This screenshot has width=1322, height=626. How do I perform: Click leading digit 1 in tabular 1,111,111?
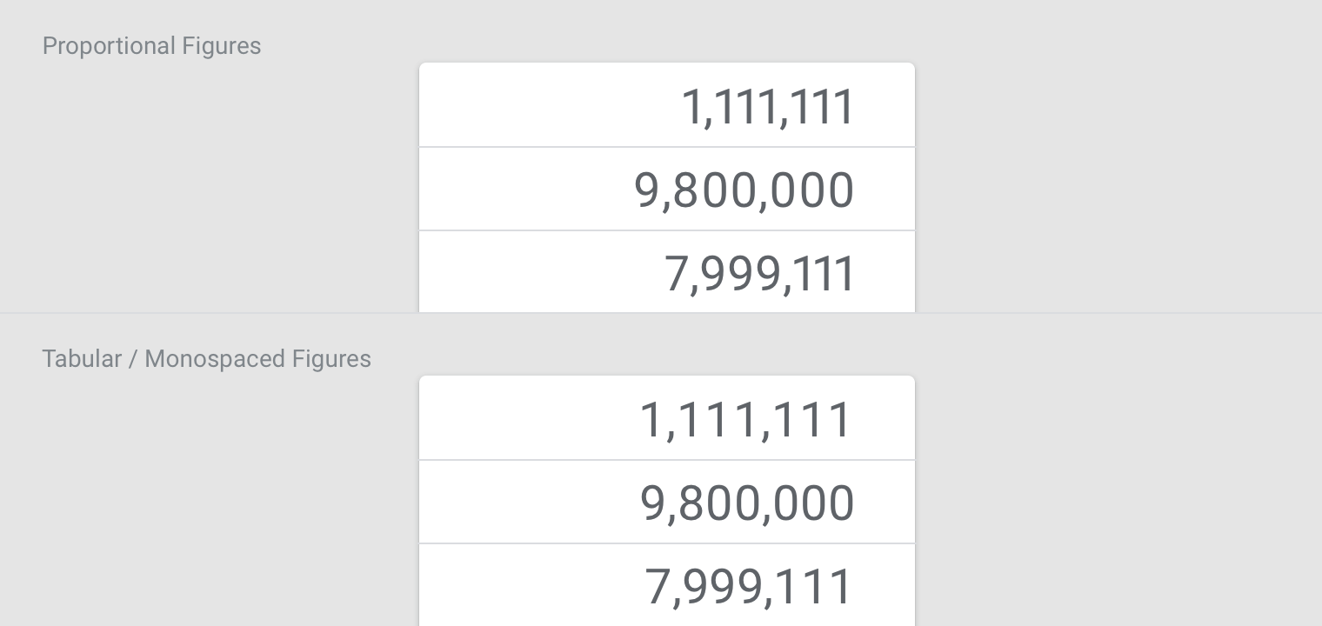tap(653, 419)
